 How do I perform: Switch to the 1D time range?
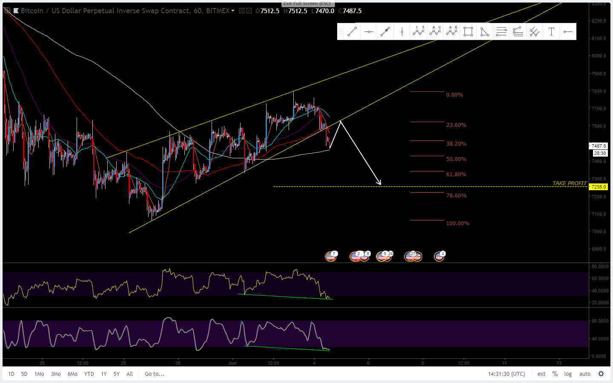point(11,374)
